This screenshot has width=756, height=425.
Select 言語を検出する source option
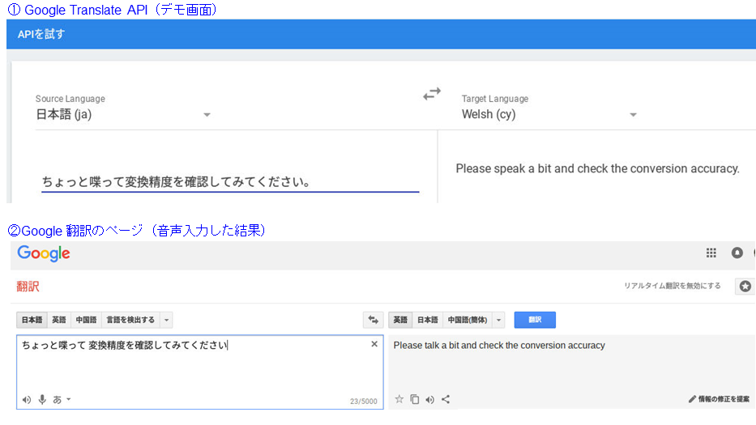[130, 320]
